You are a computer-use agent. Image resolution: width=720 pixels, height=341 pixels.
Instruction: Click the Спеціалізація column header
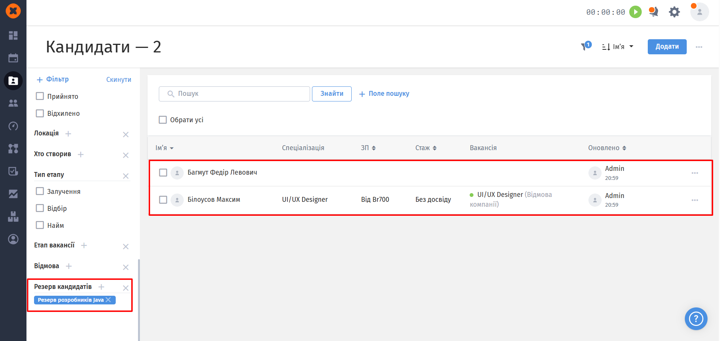point(303,148)
